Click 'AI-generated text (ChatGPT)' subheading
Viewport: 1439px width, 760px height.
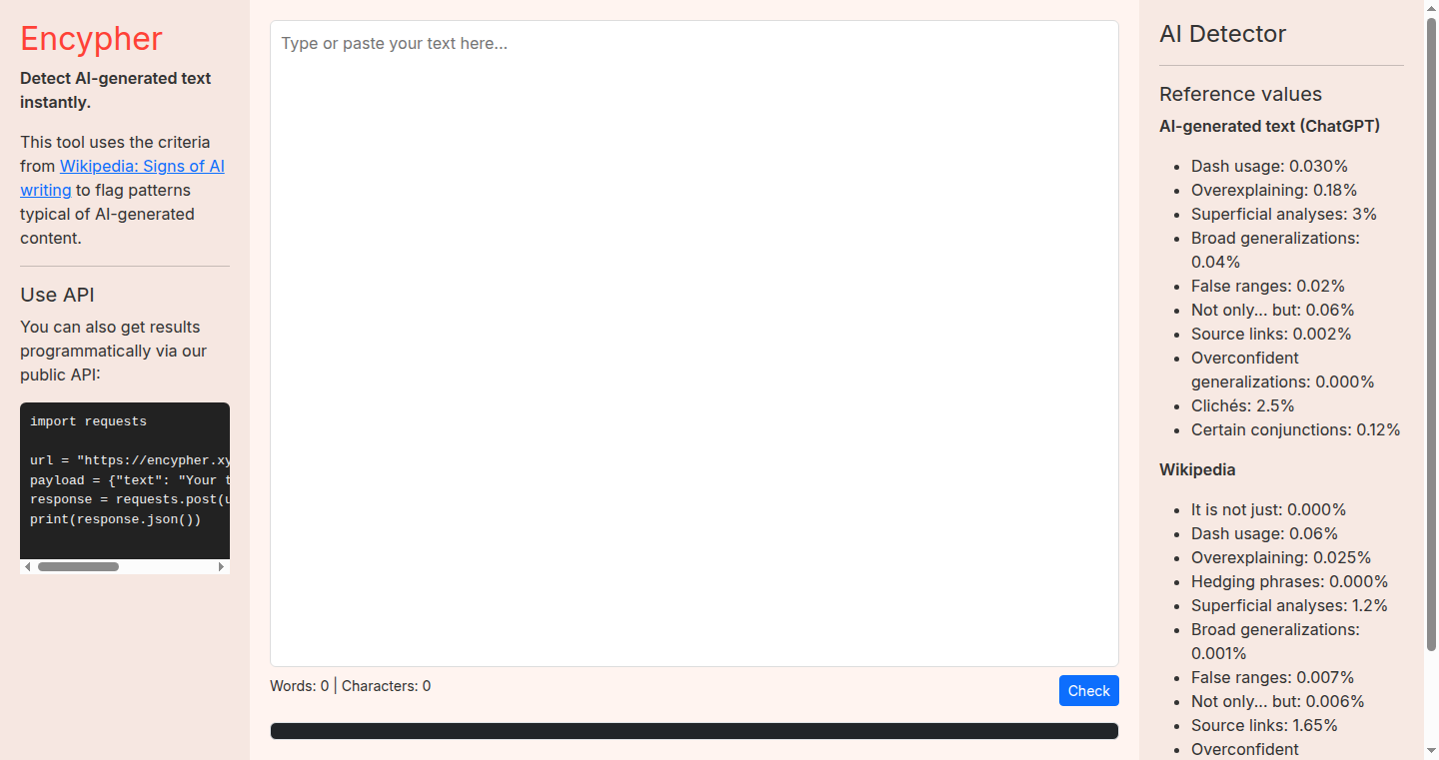pos(1269,126)
